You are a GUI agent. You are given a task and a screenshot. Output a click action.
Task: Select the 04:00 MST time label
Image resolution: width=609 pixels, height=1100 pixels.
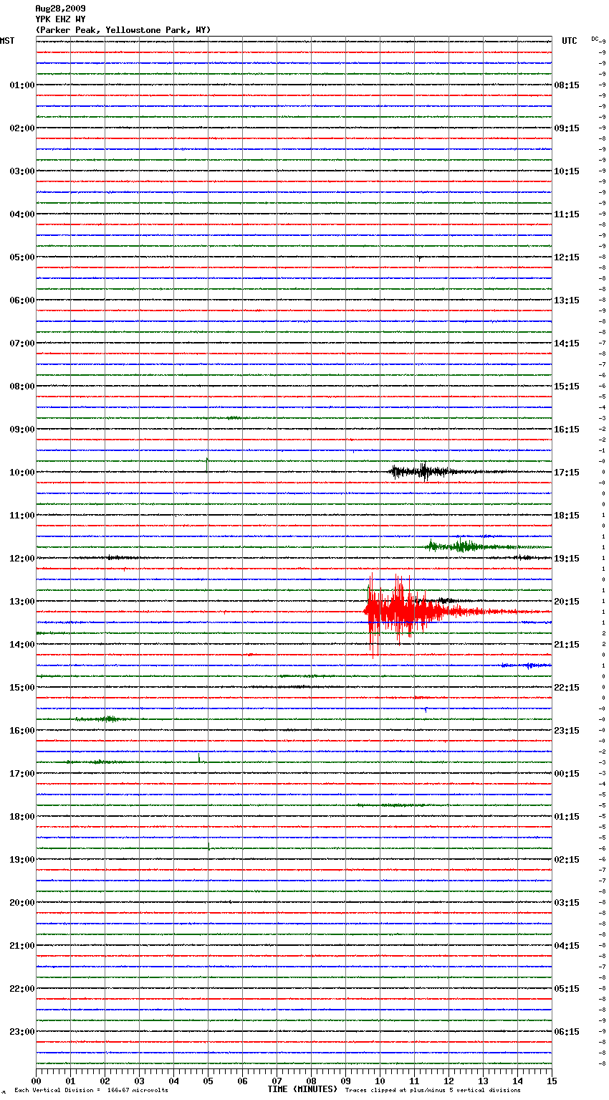[x=22, y=214]
